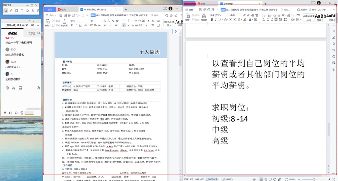This screenshot has width=338, height=181.
Task: Click save icon in left WPS window
Action: click(x=61, y=15)
